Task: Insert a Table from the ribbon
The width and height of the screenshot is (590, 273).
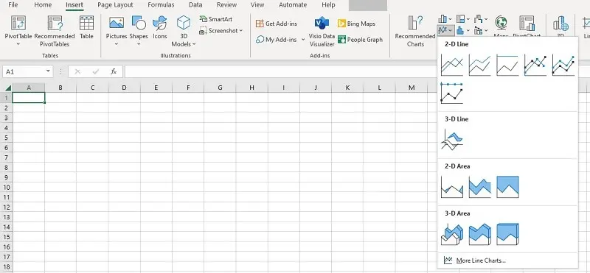Action: click(86, 28)
